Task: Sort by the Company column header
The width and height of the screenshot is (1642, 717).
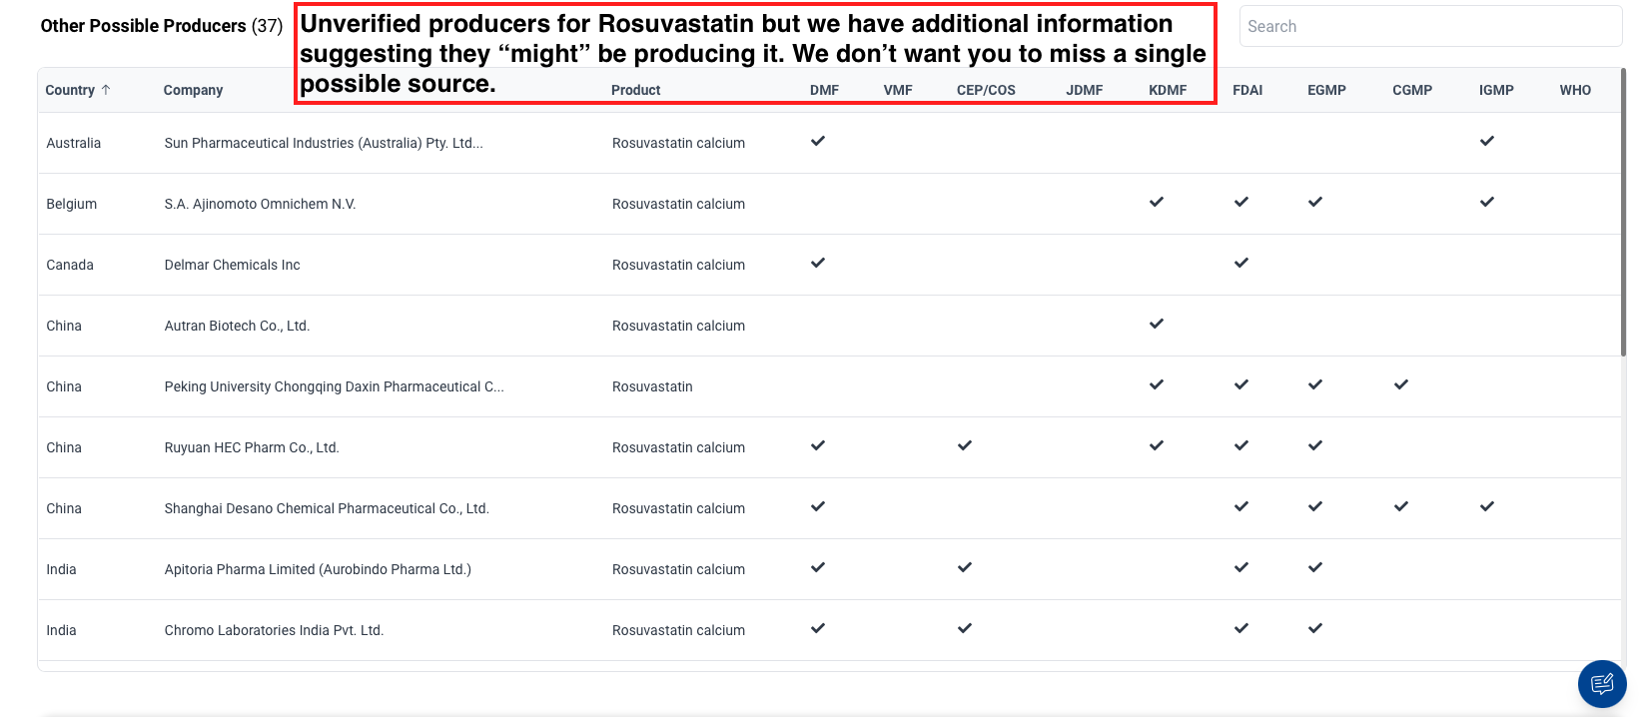Action: [x=193, y=90]
